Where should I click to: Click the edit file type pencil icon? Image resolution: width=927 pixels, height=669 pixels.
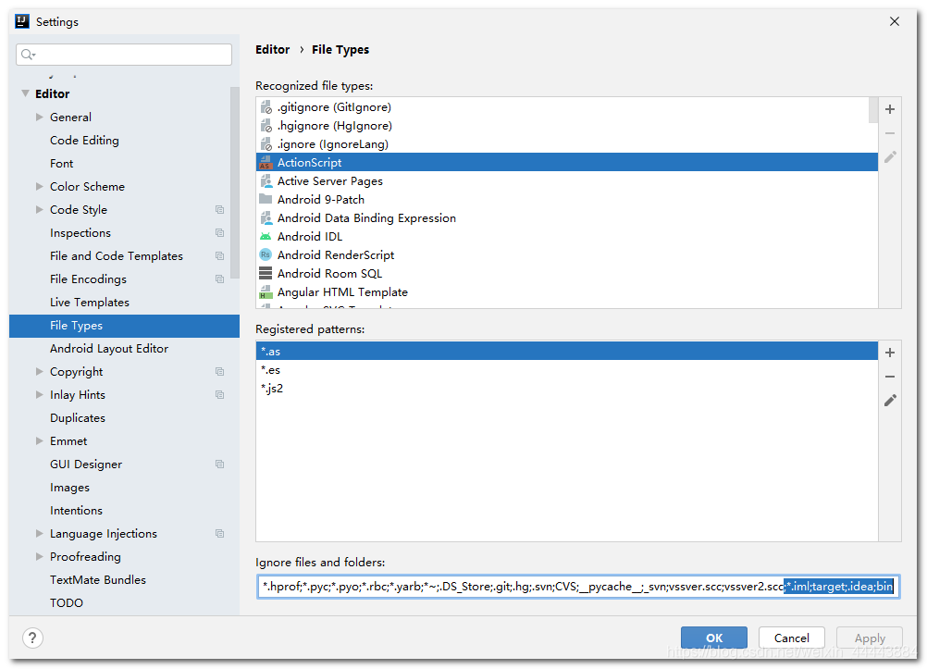[890, 157]
